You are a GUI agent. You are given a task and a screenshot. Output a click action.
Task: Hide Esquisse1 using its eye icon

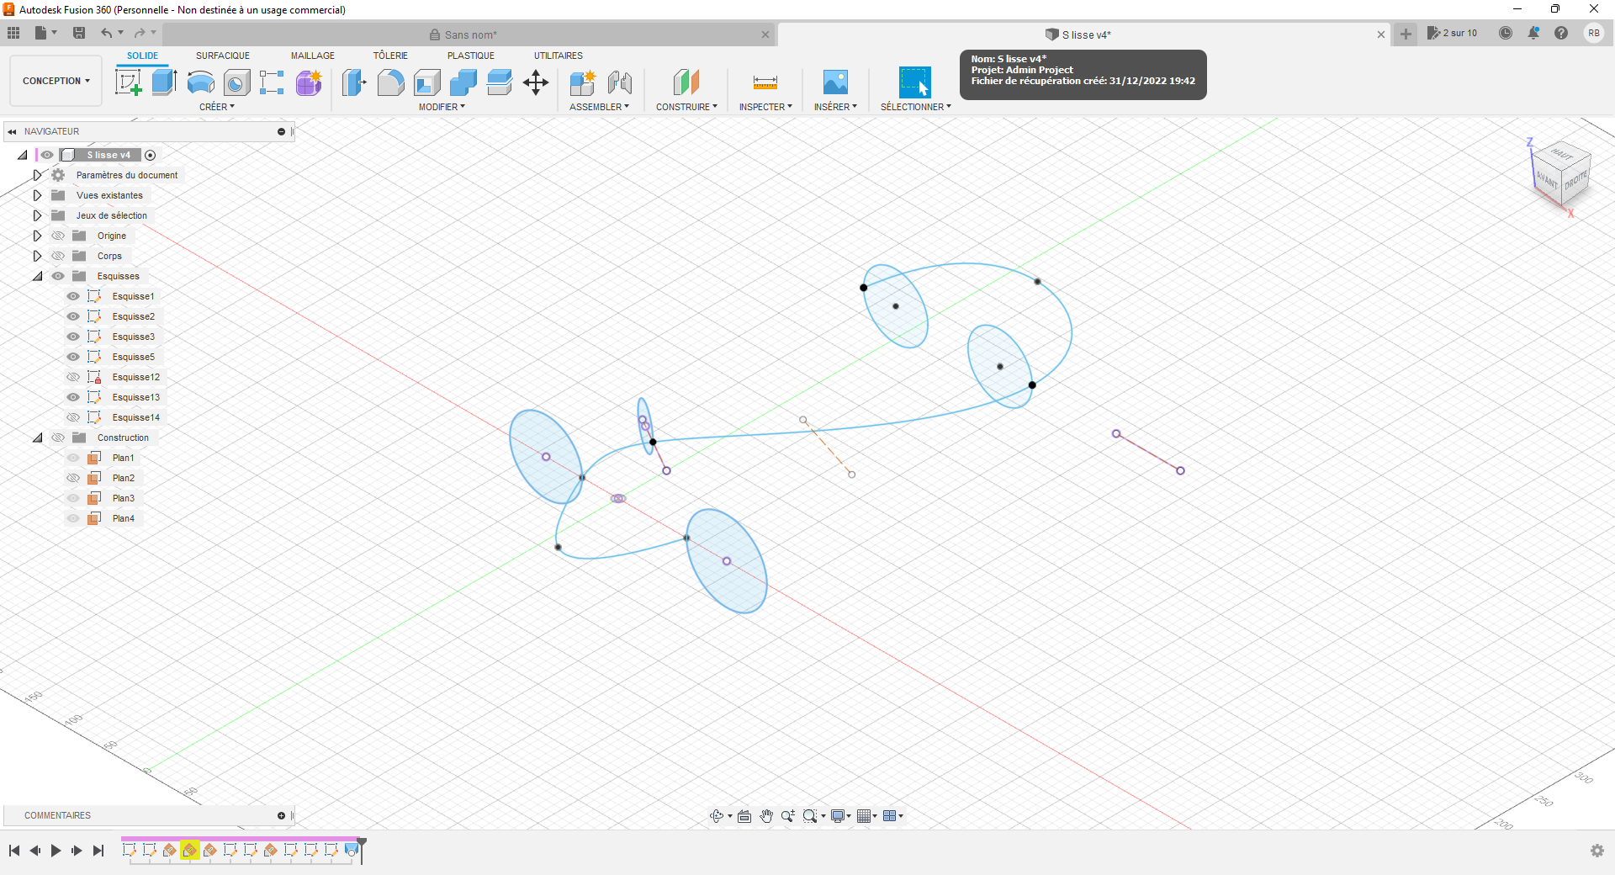(73, 296)
